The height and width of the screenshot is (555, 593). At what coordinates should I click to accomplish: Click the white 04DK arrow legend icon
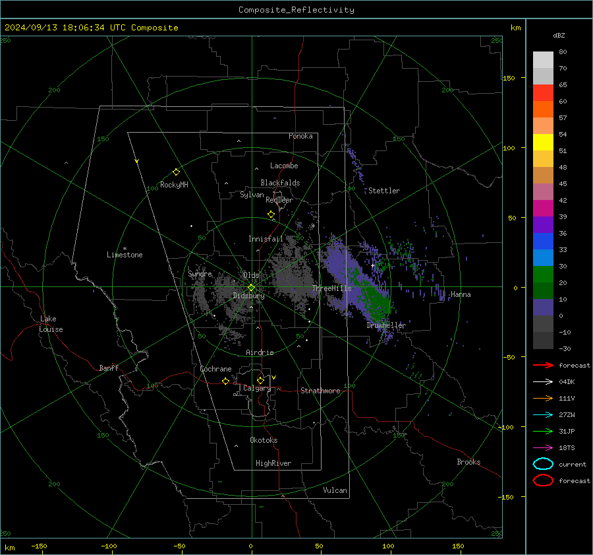(x=543, y=381)
